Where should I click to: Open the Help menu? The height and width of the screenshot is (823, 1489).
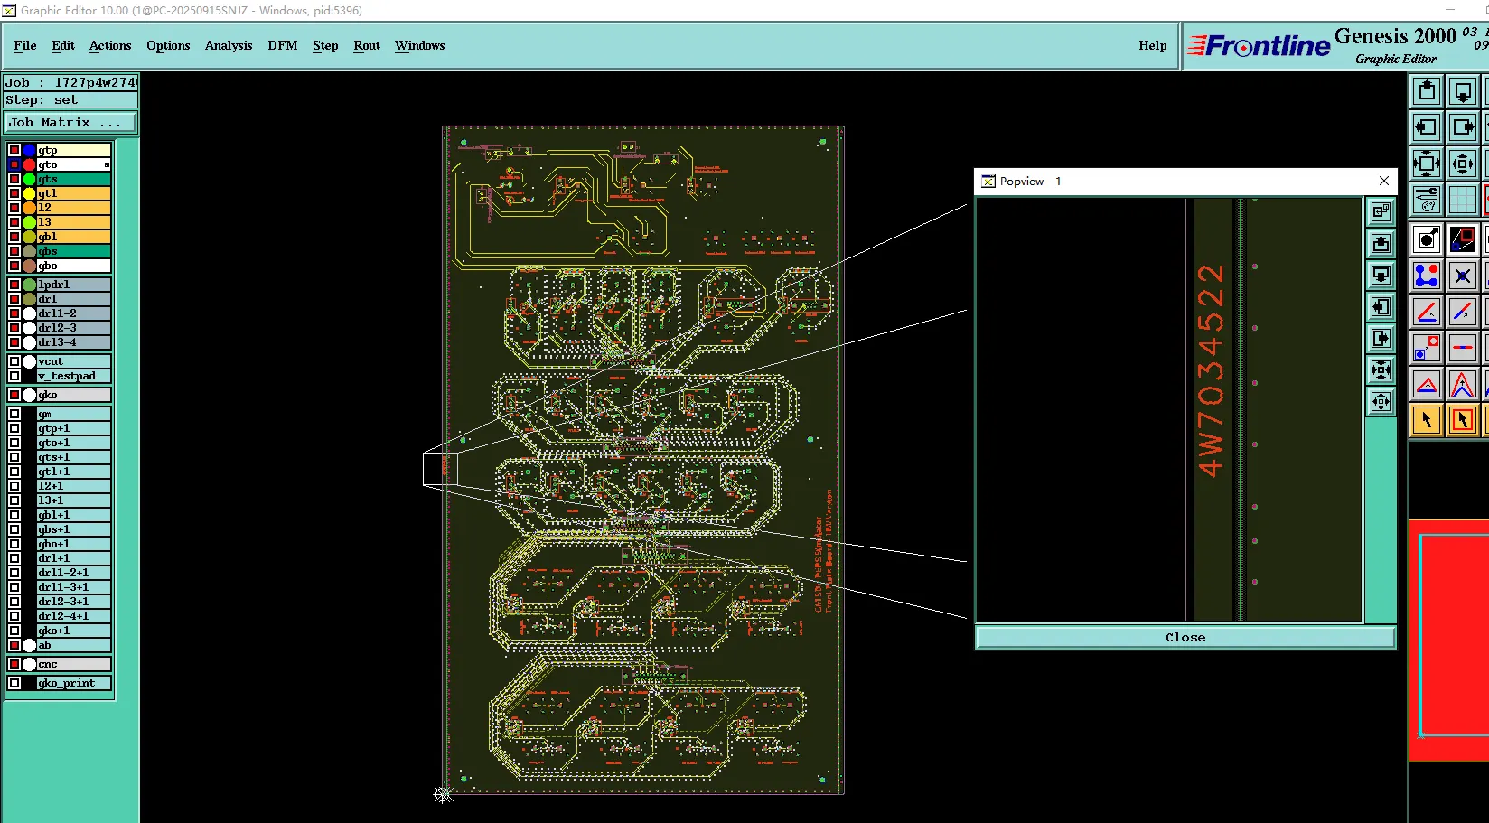tap(1153, 45)
